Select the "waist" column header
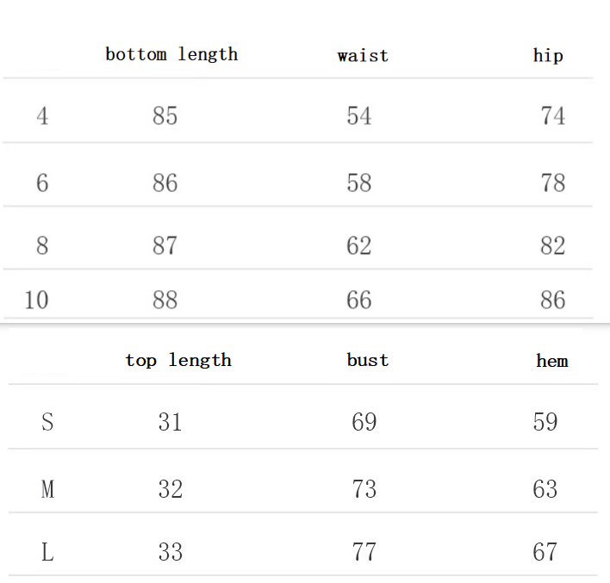The height and width of the screenshot is (583, 610). (363, 56)
